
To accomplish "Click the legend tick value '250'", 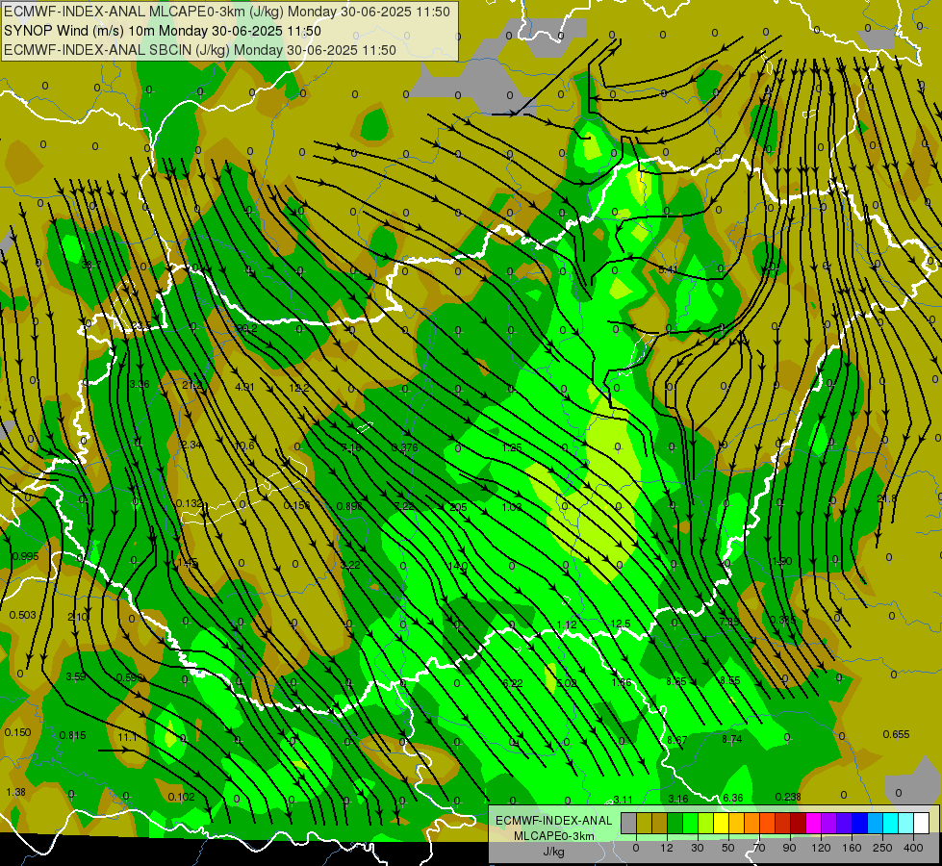I will (882, 848).
